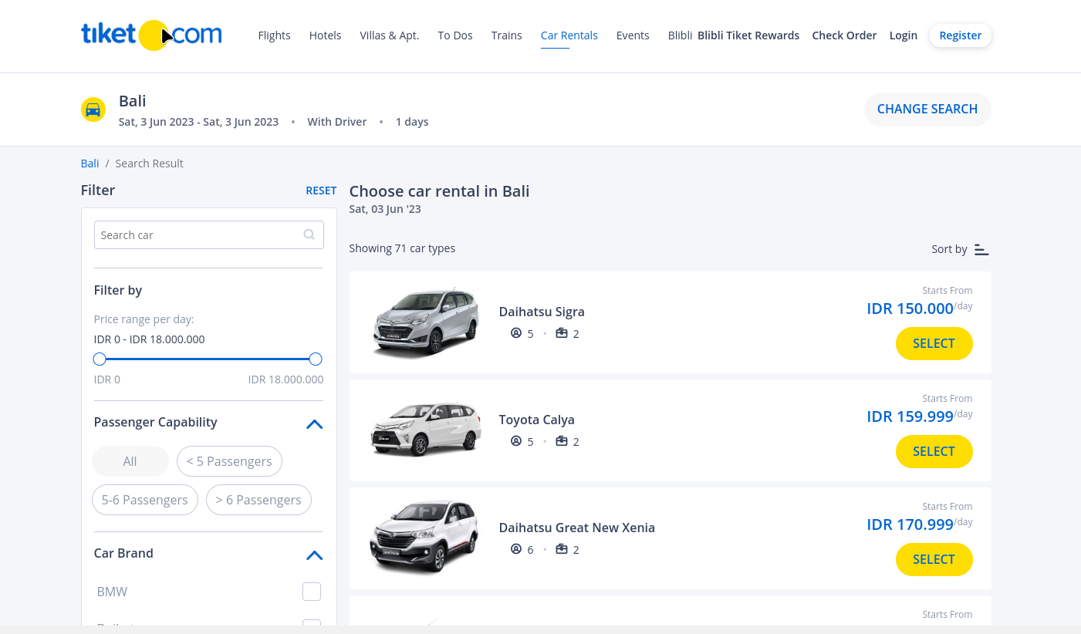1081x634 pixels.
Task: Click the tiket.com logo
Action: [151, 35]
